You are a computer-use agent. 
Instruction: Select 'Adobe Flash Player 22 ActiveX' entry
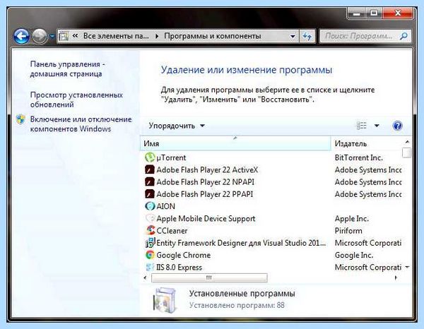click(207, 170)
